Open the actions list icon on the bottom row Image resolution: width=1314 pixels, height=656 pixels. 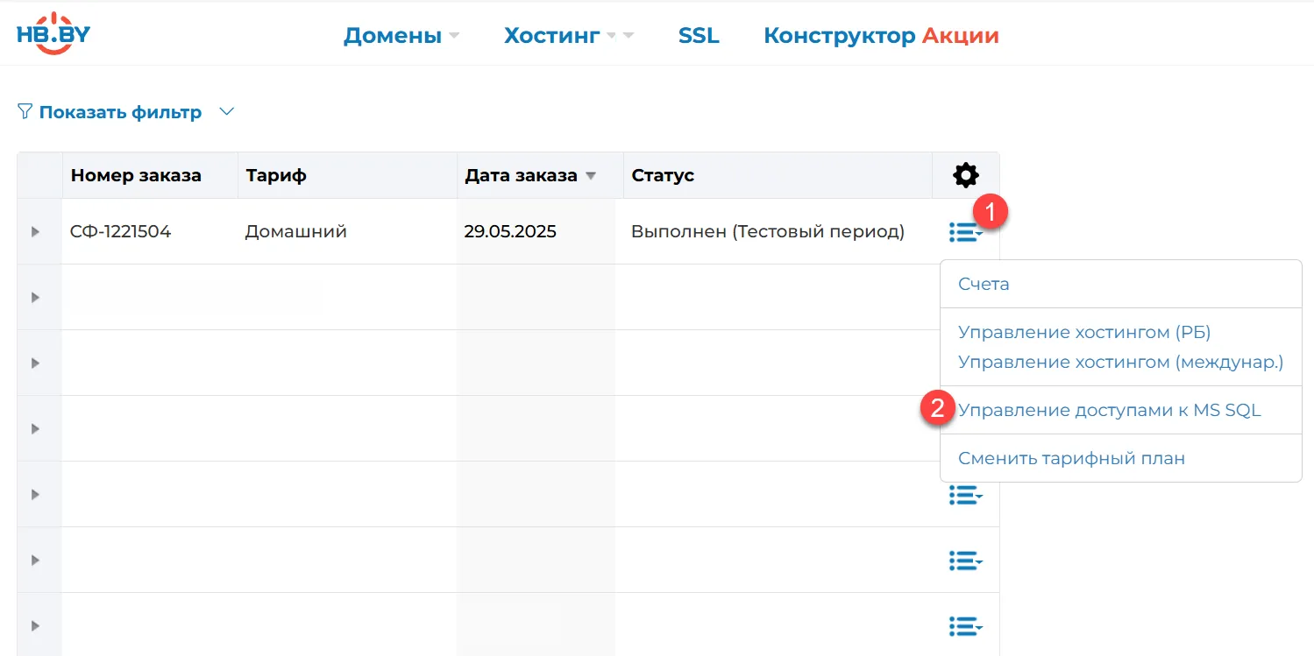pyautogui.click(x=965, y=626)
